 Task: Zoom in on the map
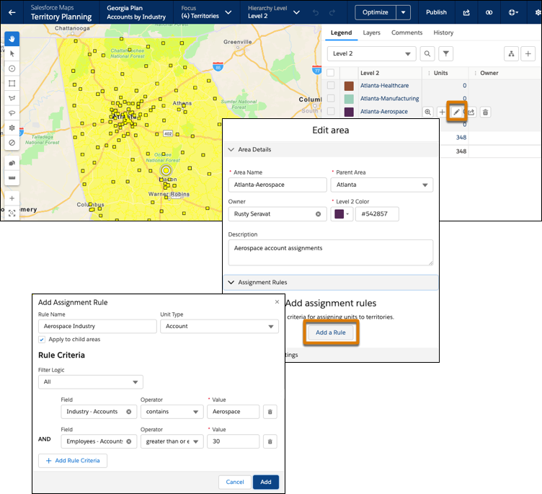(12, 198)
